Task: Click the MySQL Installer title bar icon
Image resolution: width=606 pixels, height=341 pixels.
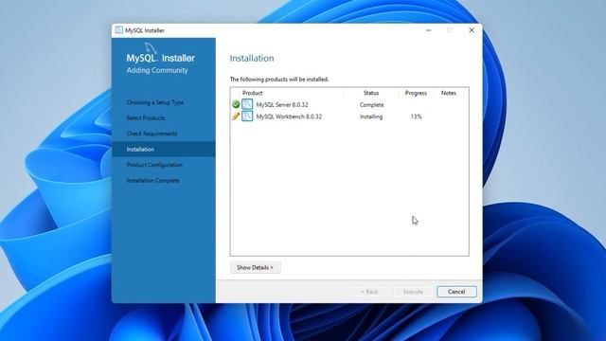Action: coord(119,30)
